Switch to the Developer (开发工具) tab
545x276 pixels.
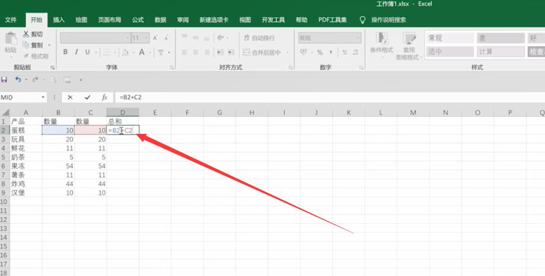point(273,20)
